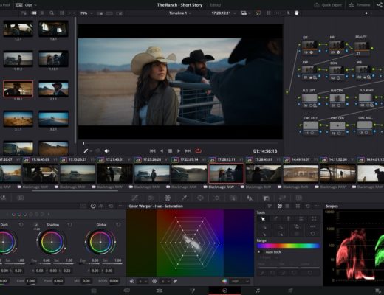Switch to the Deliver page tab
Image resolution: width=384 pixels, height=295 pixels.
pyautogui.click(x=290, y=291)
